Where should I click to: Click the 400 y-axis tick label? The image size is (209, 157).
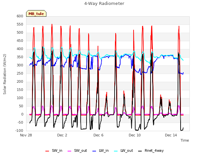point(20,49)
